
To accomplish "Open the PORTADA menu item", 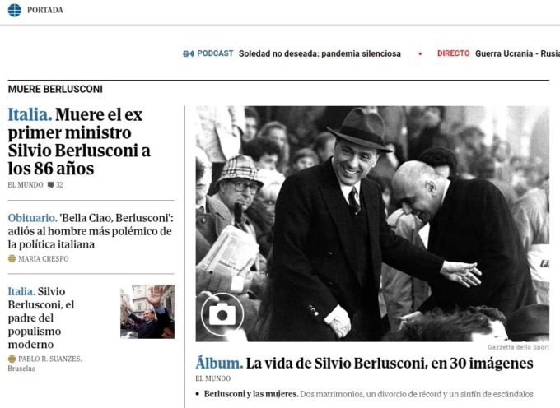I will click(45, 10).
